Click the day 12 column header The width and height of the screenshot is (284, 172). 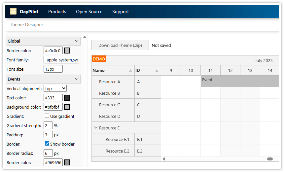tap(231, 70)
